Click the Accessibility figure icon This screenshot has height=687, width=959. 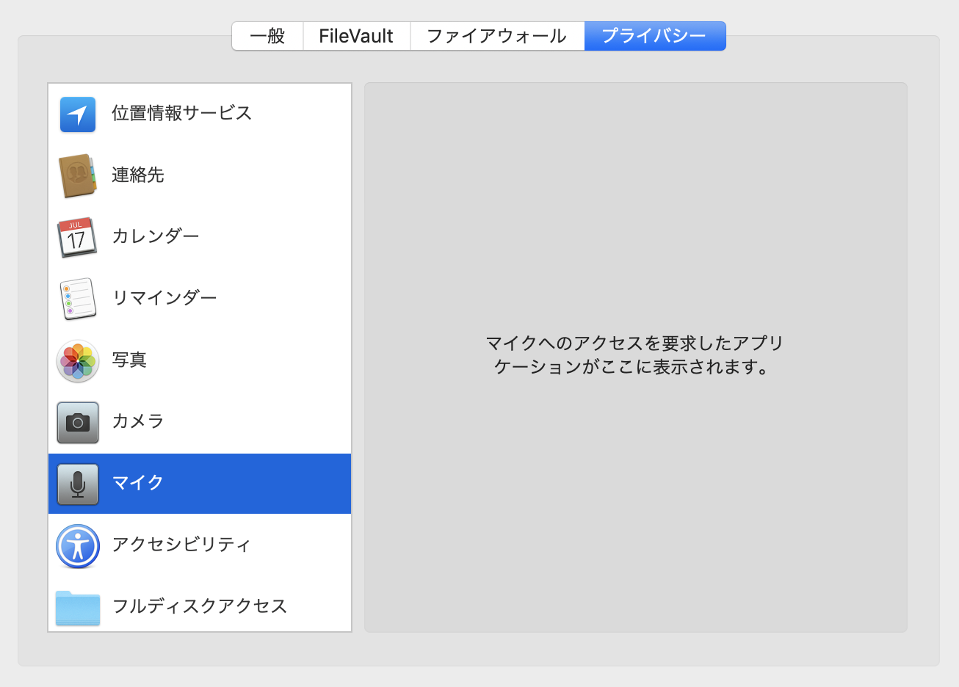[x=78, y=545]
